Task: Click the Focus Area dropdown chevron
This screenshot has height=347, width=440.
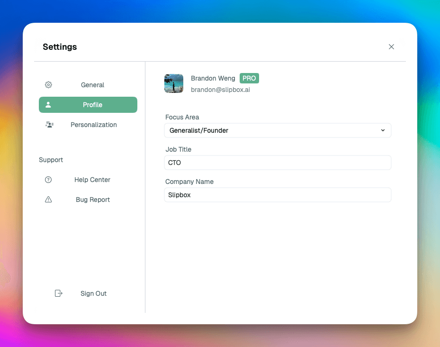Action: click(x=383, y=130)
